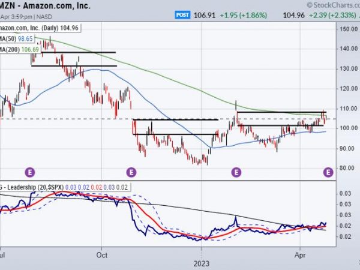360x270 pixels.
Task: Click the Apr date axis label
Action: coord(300,255)
